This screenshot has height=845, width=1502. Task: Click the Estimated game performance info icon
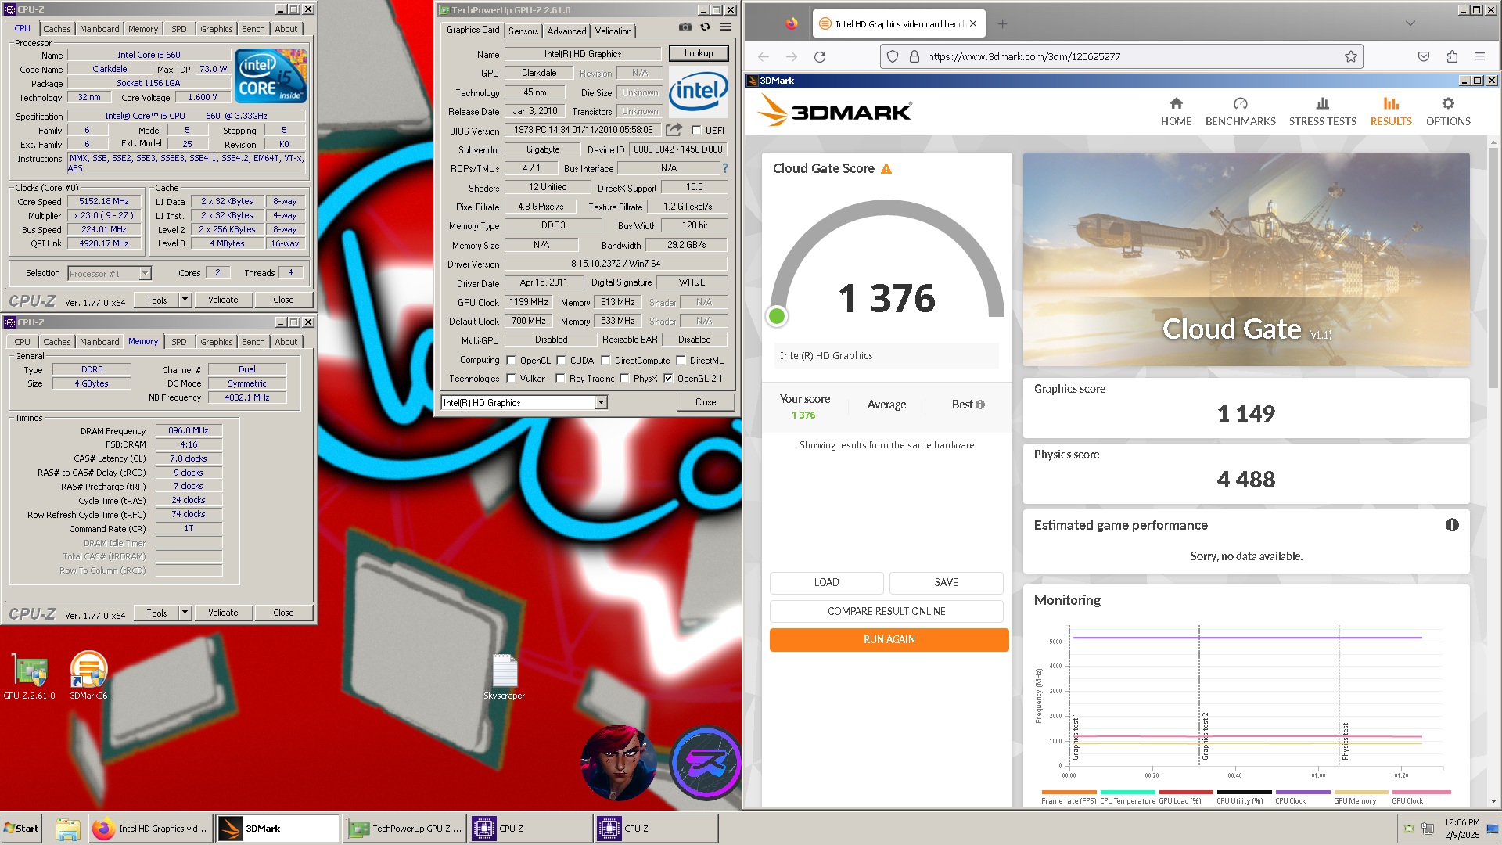(x=1452, y=525)
